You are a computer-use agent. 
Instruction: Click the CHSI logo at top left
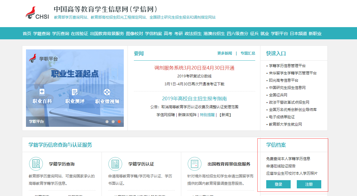[37, 13]
